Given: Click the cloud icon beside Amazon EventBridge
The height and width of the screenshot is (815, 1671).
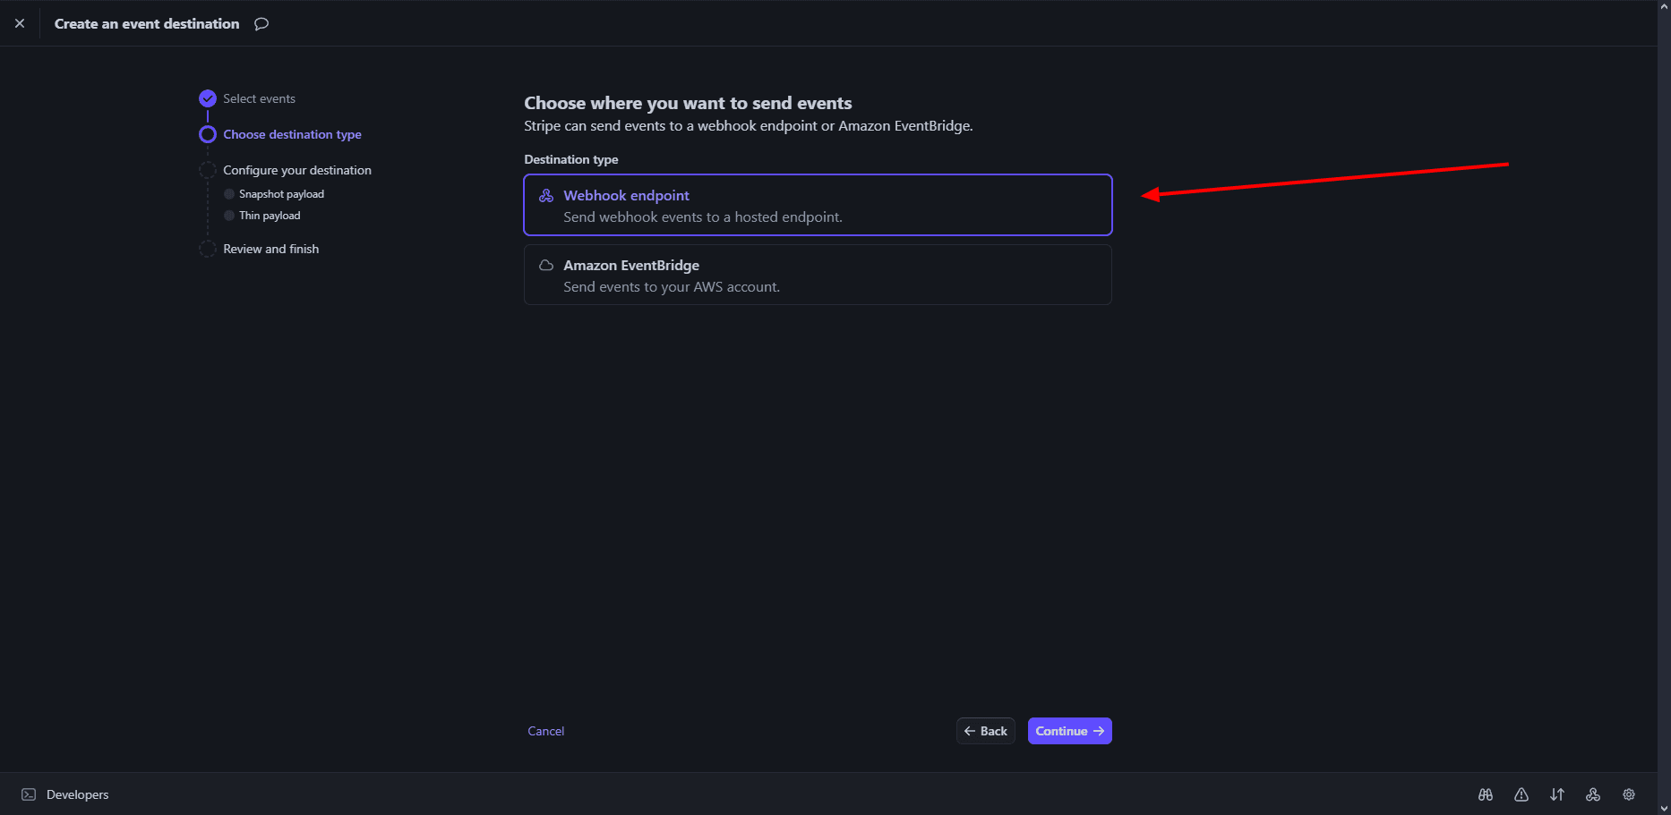Looking at the screenshot, I should click(545, 265).
